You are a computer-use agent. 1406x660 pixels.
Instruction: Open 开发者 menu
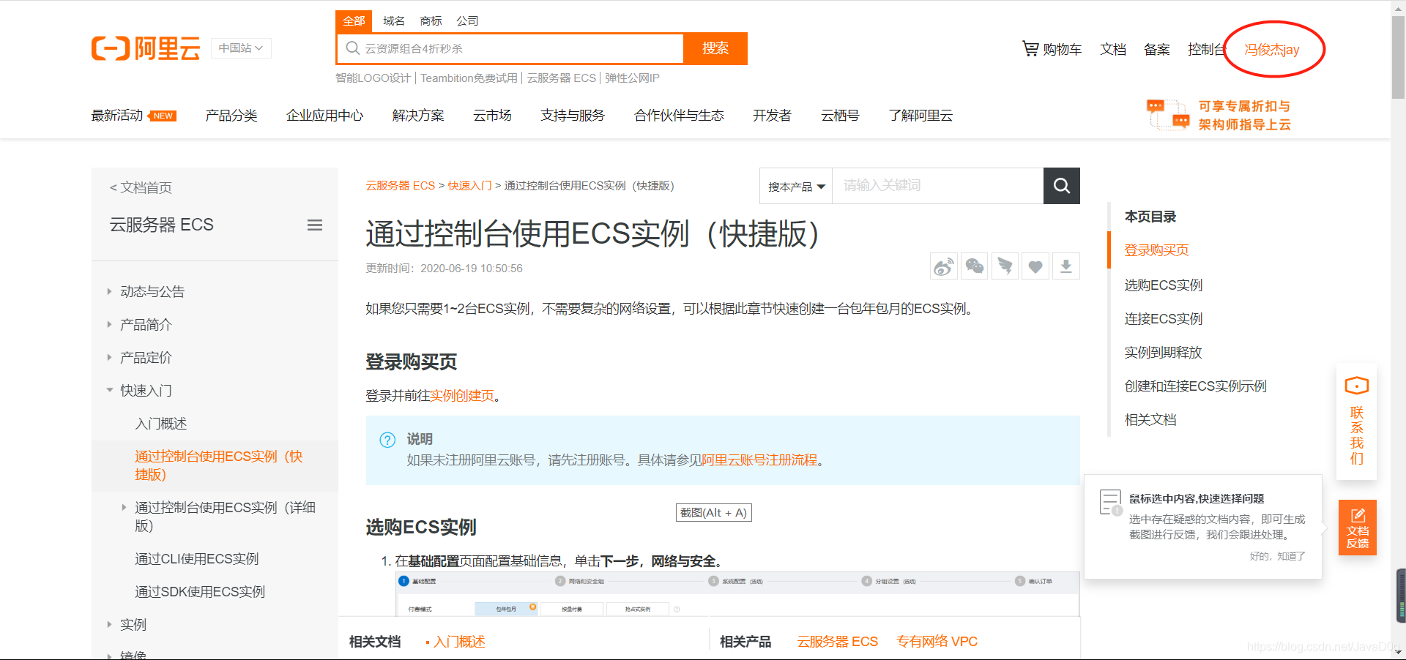click(x=772, y=116)
